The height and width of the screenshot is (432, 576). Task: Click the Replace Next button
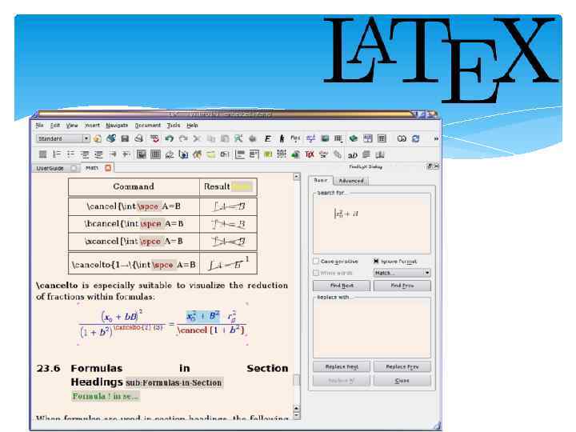[342, 366]
